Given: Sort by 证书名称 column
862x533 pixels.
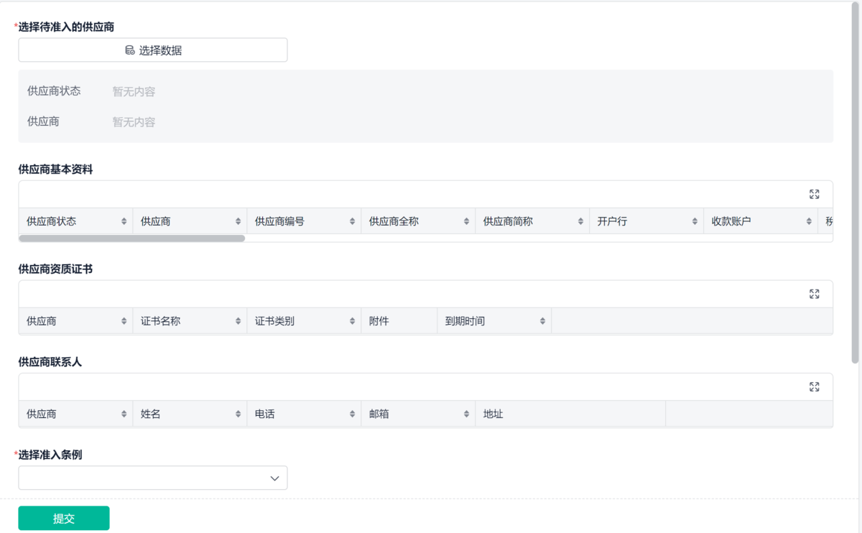Looking at the screenshot, I should pyautogui.click(x=238, y=321).
